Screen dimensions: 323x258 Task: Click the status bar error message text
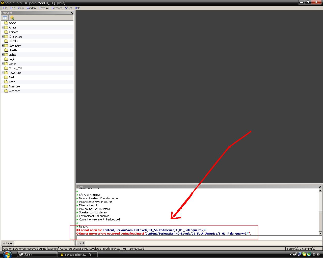(x=74, y=249)
